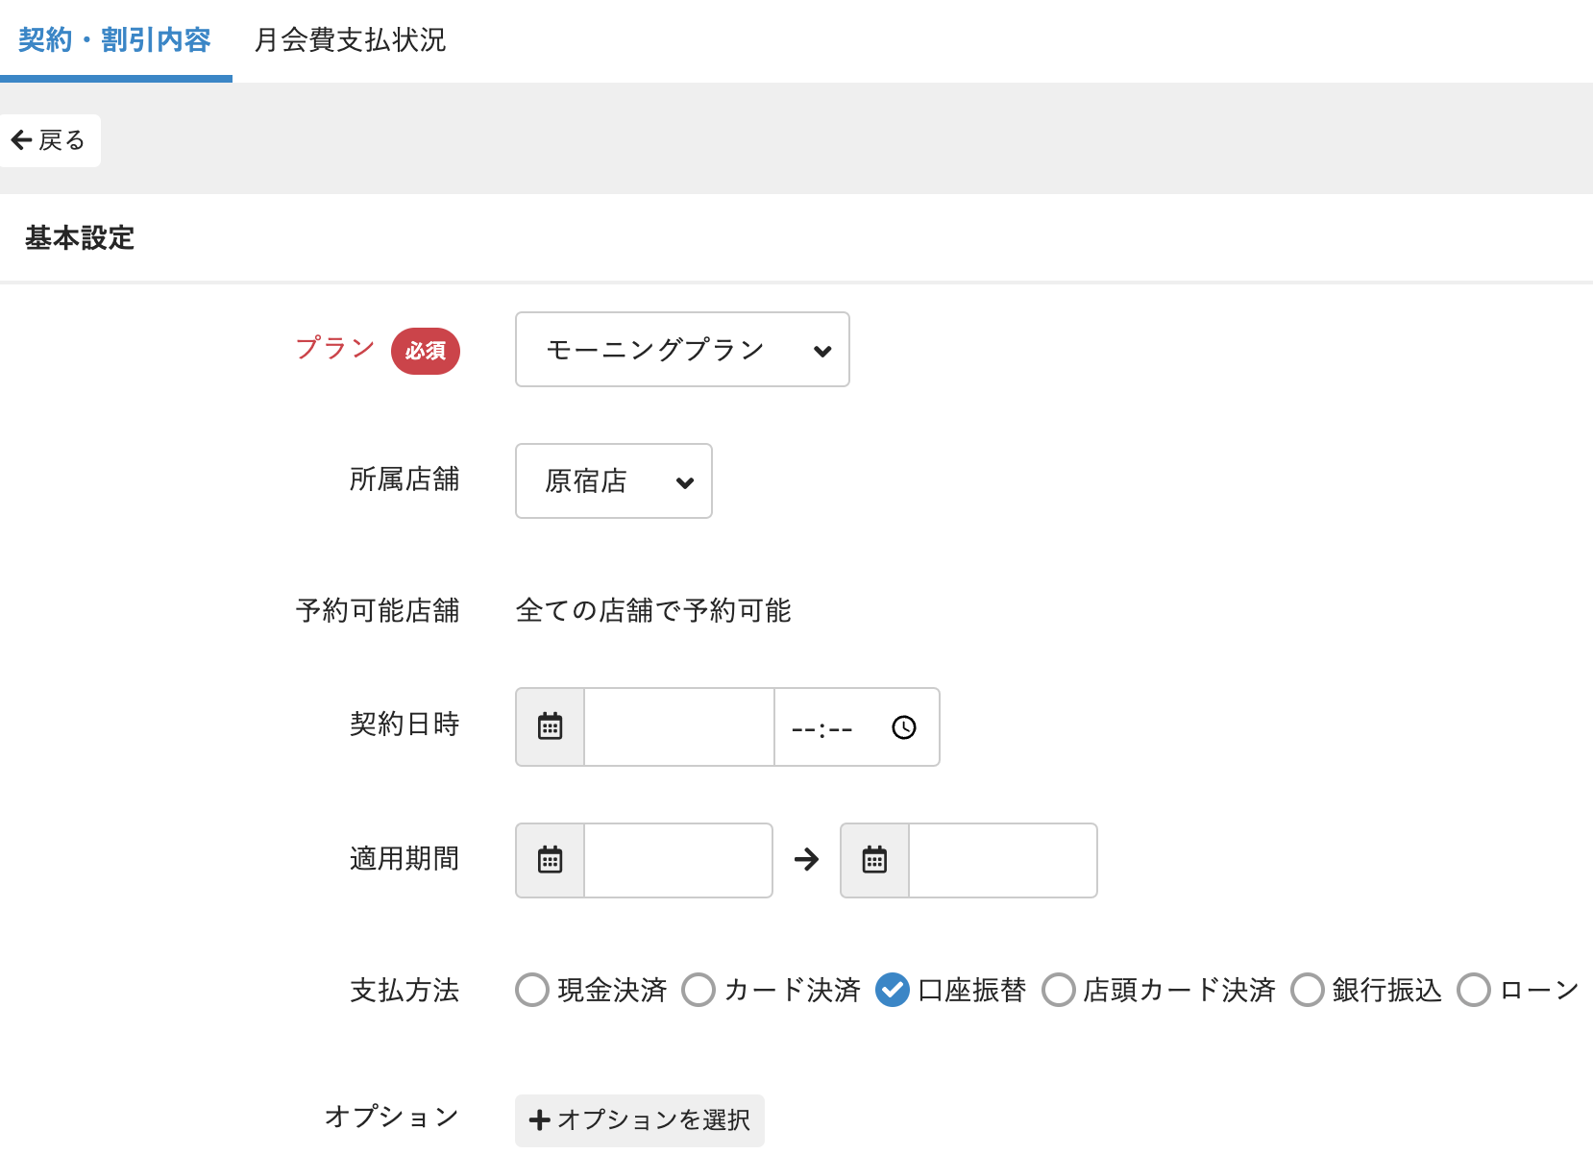Open the 適用期間 end date calendar icon
Viewport: 1593px width, 1155px height.
(x=874, y=860)
